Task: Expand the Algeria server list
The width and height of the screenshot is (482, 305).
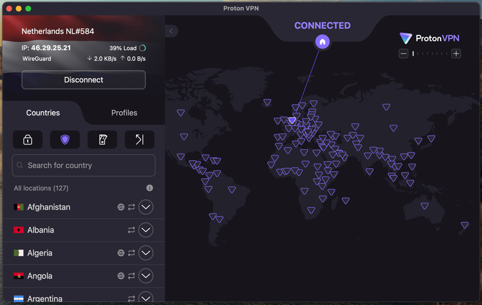Action: click(x=146, y=253)
